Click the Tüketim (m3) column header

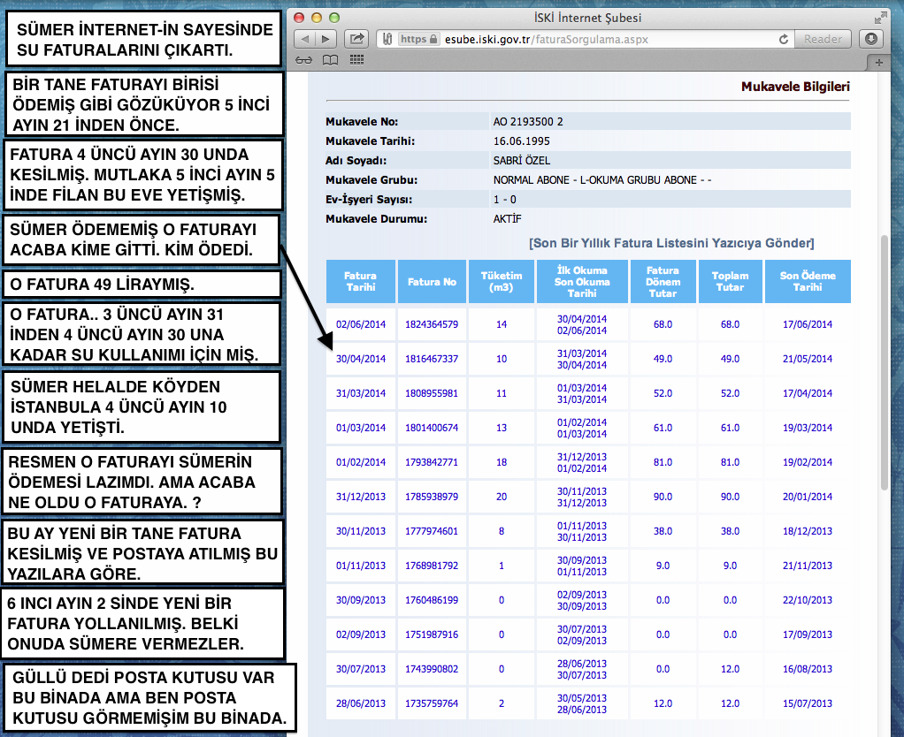click(502, 282)
